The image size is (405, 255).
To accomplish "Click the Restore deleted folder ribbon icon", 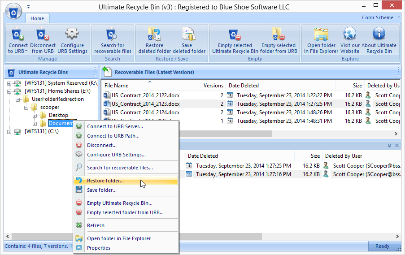I will pyautogui.click(x=154, y=35).
